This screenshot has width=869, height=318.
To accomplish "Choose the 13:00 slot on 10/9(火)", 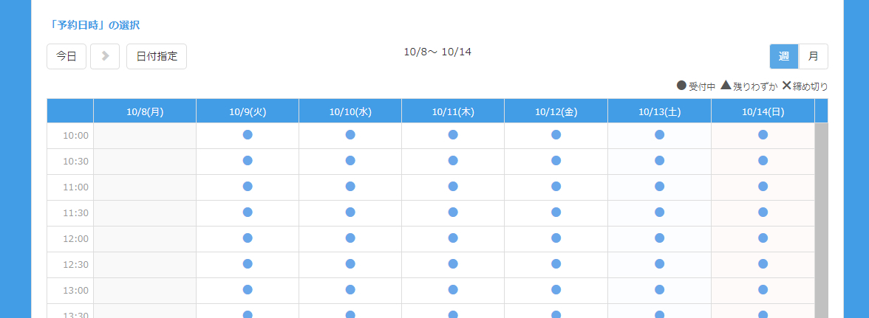I will coord(248,290).
